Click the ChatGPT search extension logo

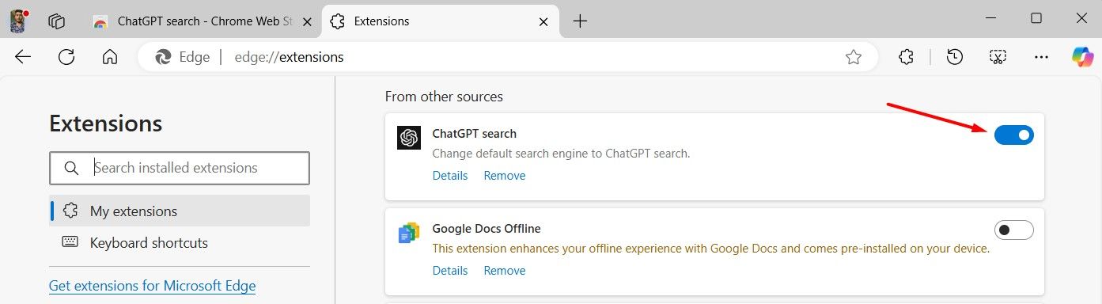click(409, 138)
